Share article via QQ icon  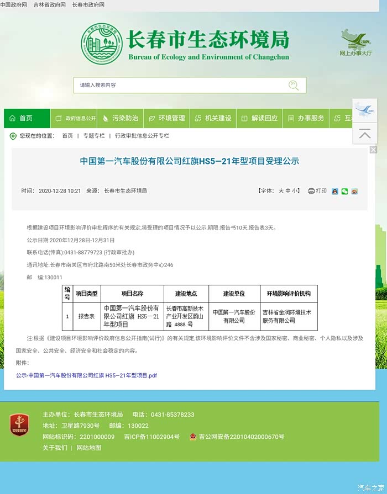pyautogui.click(x=335, y=191)
